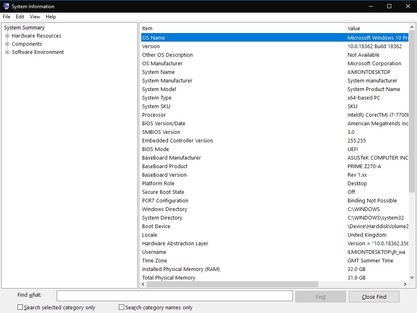Enable Search selected category only checkbox

[x=20, y=307]
